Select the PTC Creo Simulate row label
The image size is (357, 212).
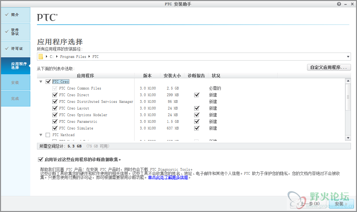[x=76, y=128]
